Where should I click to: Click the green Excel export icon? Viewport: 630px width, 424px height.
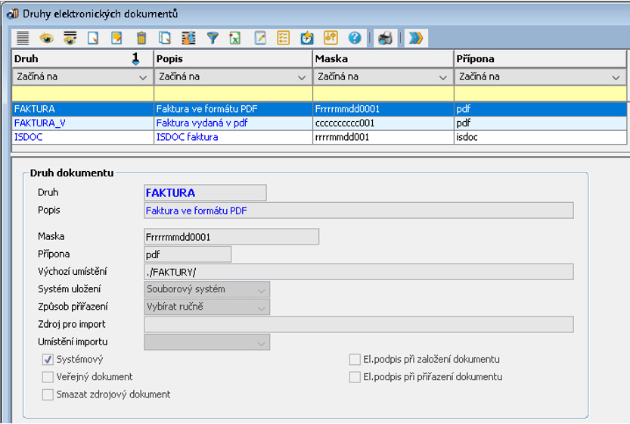click(x=235, y=38)
